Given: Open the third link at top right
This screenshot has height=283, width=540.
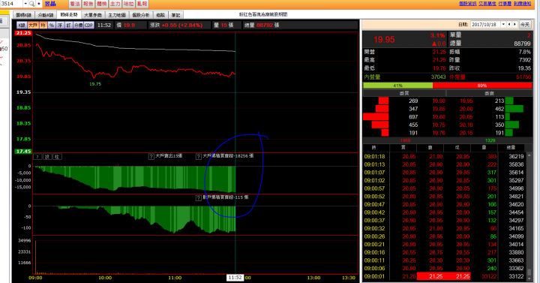Looking at the screenshot, I should [x=505, y=4].
